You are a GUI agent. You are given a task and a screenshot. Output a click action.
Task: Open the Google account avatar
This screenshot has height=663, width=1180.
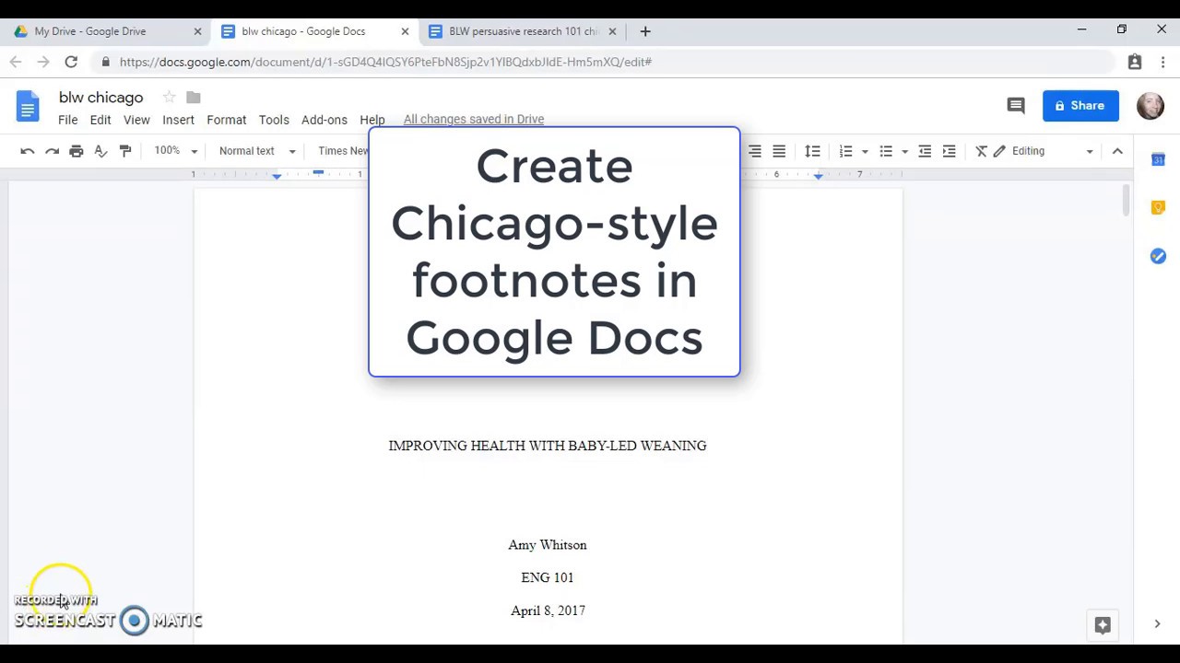click(1150, 106)
